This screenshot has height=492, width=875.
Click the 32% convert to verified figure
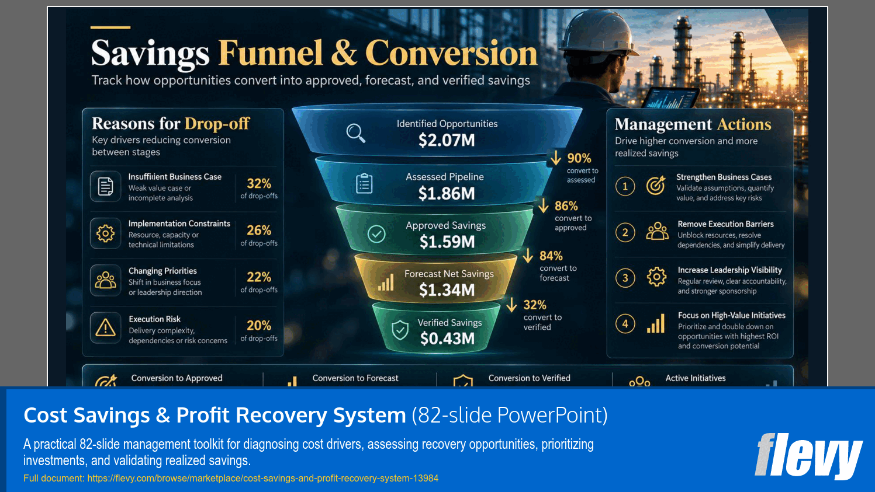click(x=535, y=305)
